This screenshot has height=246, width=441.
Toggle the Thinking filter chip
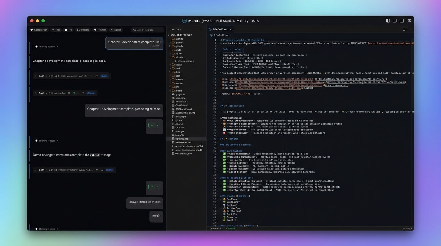click(x=100, y=30)
